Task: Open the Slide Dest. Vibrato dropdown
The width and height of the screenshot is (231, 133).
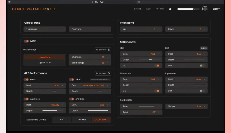Action: point(90,85)
